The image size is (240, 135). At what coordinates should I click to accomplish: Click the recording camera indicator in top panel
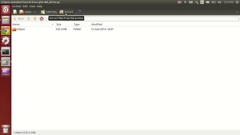[179, 2]
